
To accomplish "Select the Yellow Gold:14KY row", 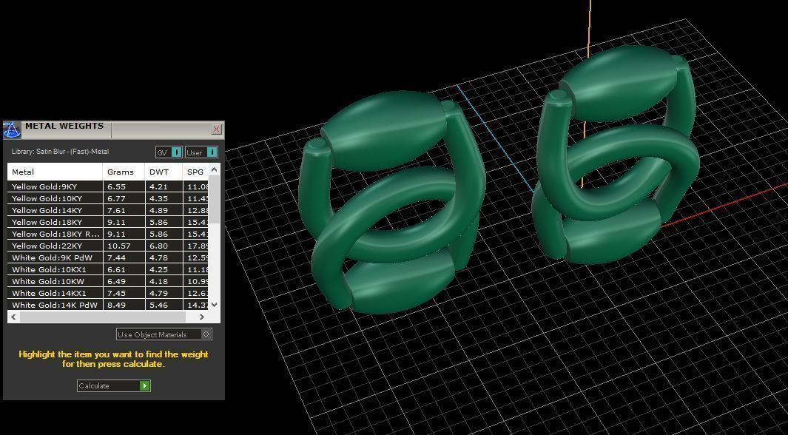I will [x=108, y=210].
